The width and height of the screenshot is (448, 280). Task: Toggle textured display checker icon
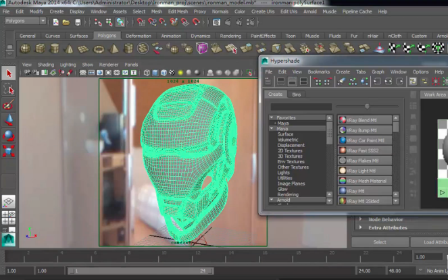[172, 73]
